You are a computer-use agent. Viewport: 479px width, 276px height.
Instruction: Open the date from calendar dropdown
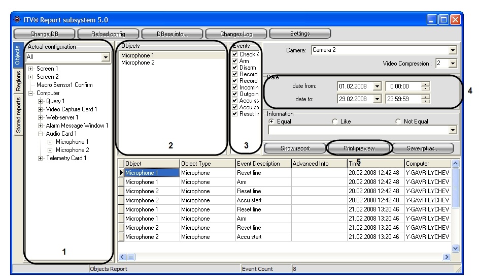pyautogui.click(x=377, y=86)
